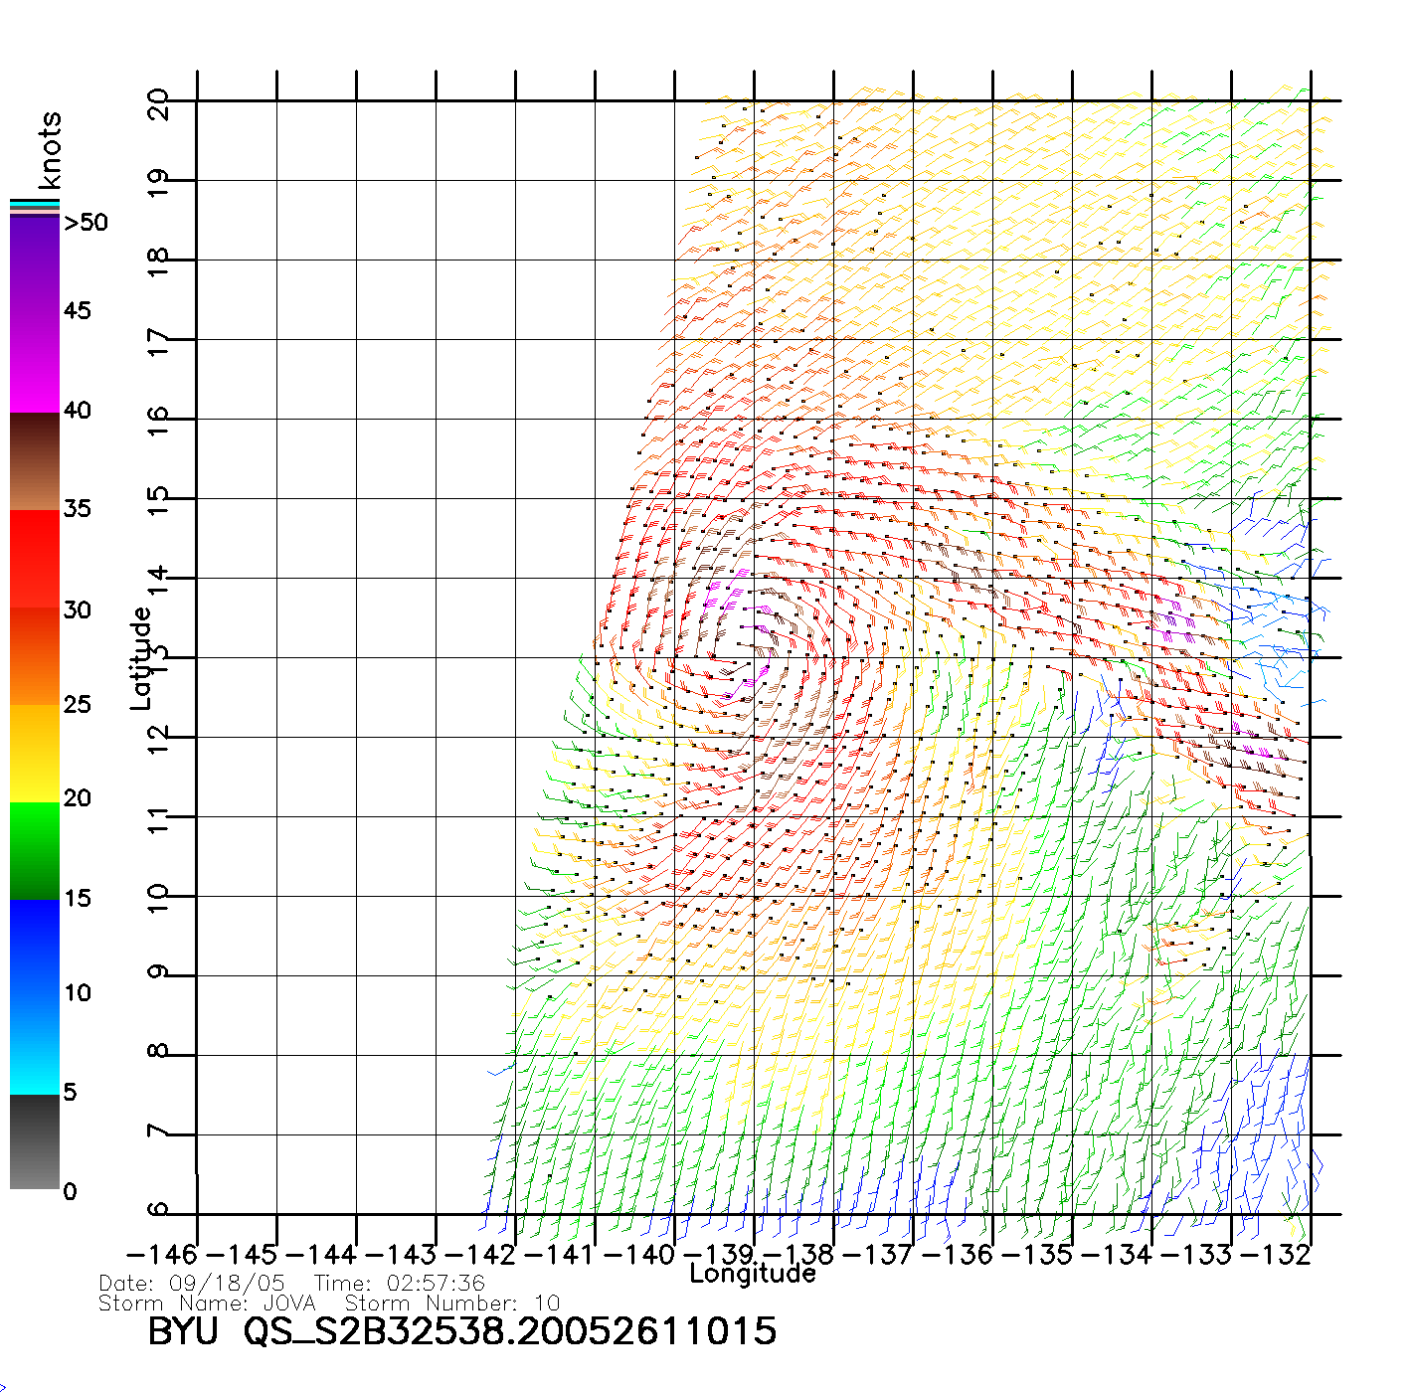Viewport: 1412px width, 1392px height.
Task: Select the blue 10-knot color band
Action: [35, 994]
